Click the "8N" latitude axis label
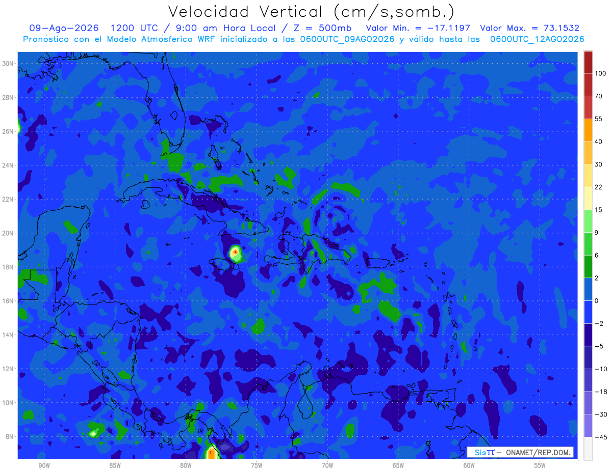This screenshot has height=472, width=612. point(10,437)
